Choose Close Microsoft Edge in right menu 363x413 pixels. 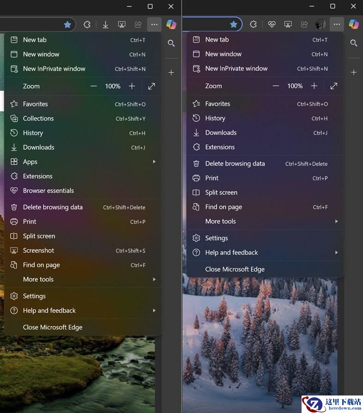[x=265, y=269]
